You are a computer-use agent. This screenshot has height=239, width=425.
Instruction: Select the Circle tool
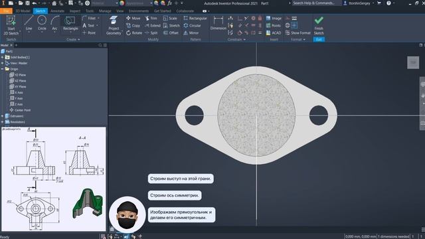[x=42, y=23]
